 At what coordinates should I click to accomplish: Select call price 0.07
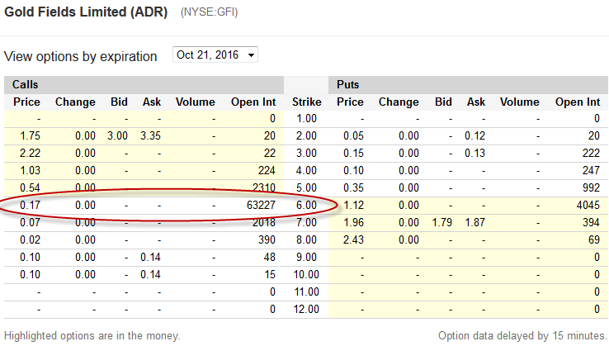coord(30,222)
